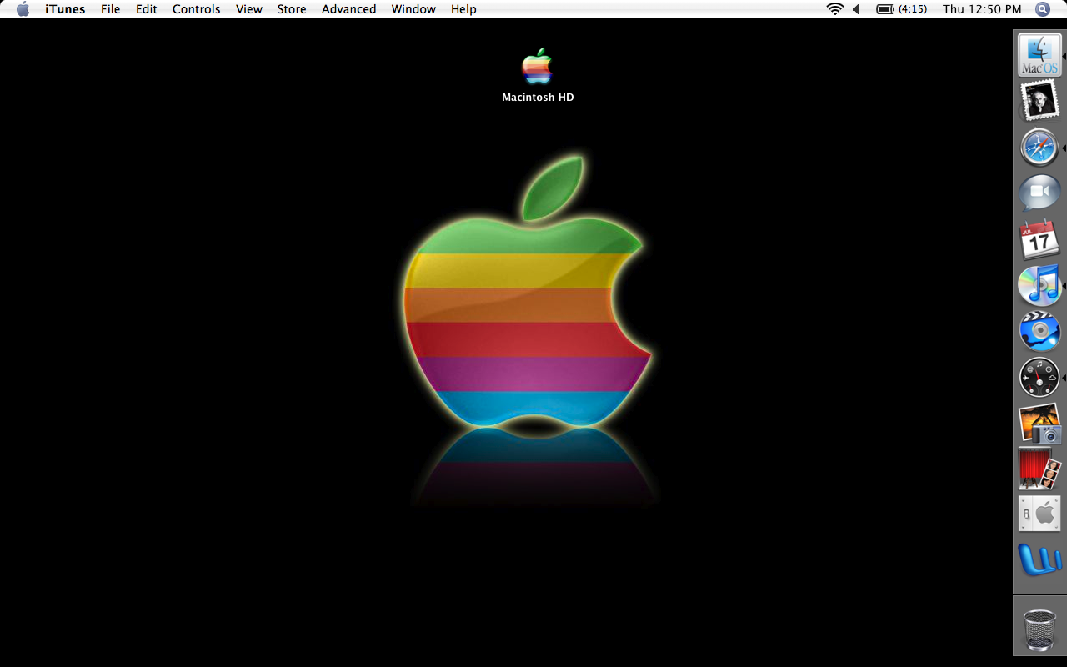Click the Wi-Fi status icon

pos(834,9)
